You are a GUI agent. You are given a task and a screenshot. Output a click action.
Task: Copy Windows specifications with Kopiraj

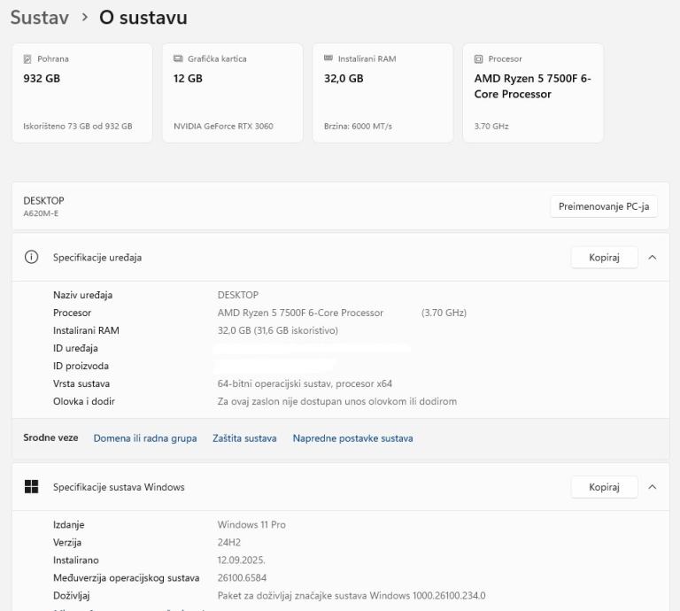pos(604,487)
